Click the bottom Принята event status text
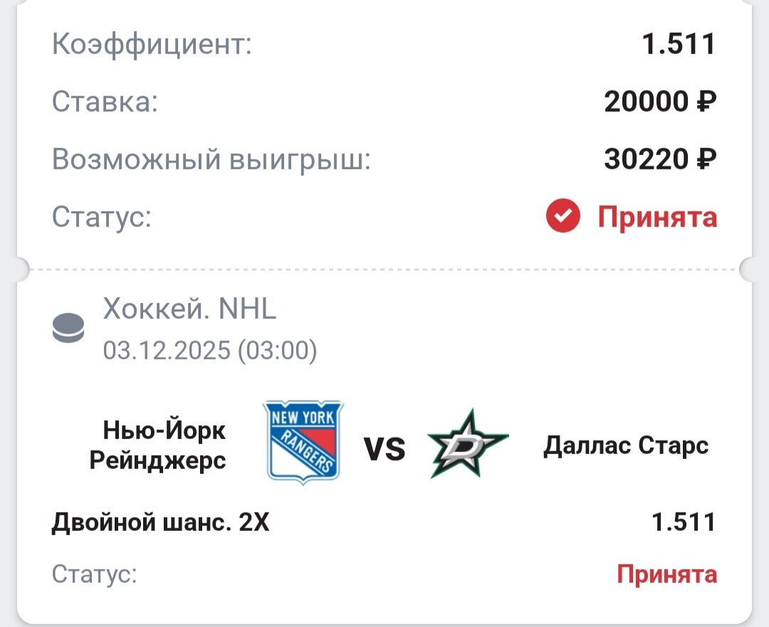Viewport: 769px width, 627px height. (666, 574)
